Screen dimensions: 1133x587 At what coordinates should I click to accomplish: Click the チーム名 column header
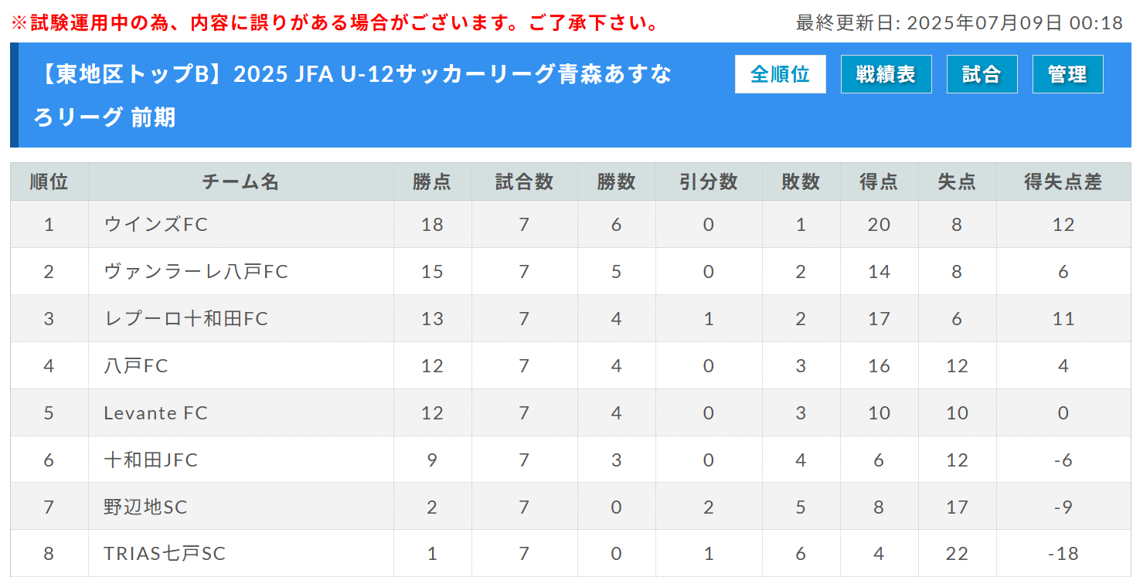pos(240,182)
